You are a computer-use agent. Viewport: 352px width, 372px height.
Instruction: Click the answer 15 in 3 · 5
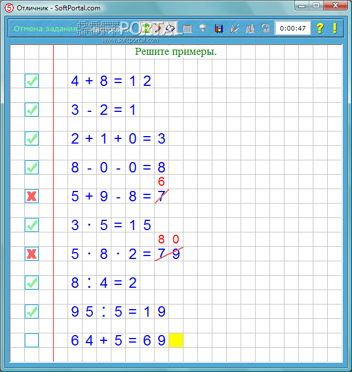pos(140,225)
